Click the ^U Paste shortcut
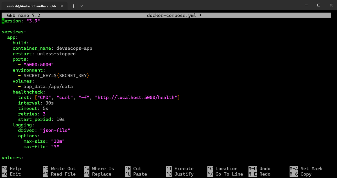Image resolution: width=337 pixels, height=178 pixels. (136, 174)
